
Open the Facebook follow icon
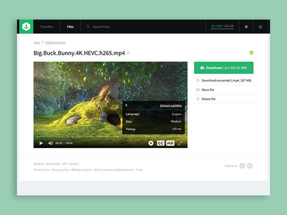(242, 166)
